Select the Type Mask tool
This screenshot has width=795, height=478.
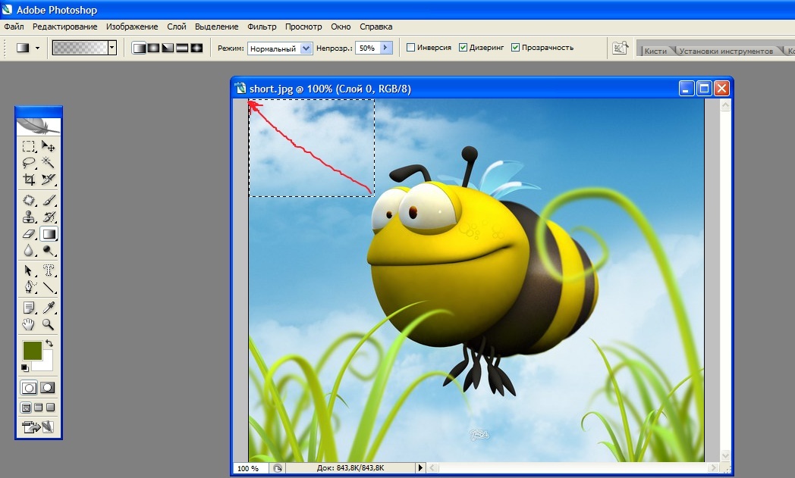[x=48, y=270]
